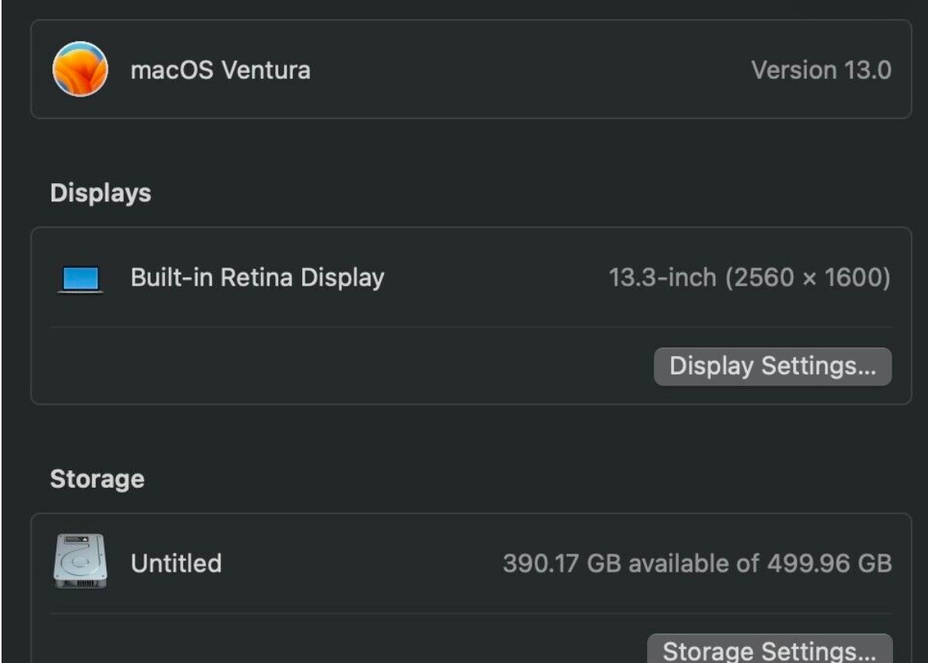Image resolution: width=928 pixels, height=663 pixels.
Task: Click the Storage section heading
Action: tap(97, 479)
